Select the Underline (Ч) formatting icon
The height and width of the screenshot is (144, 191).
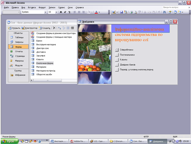(69, 12)
